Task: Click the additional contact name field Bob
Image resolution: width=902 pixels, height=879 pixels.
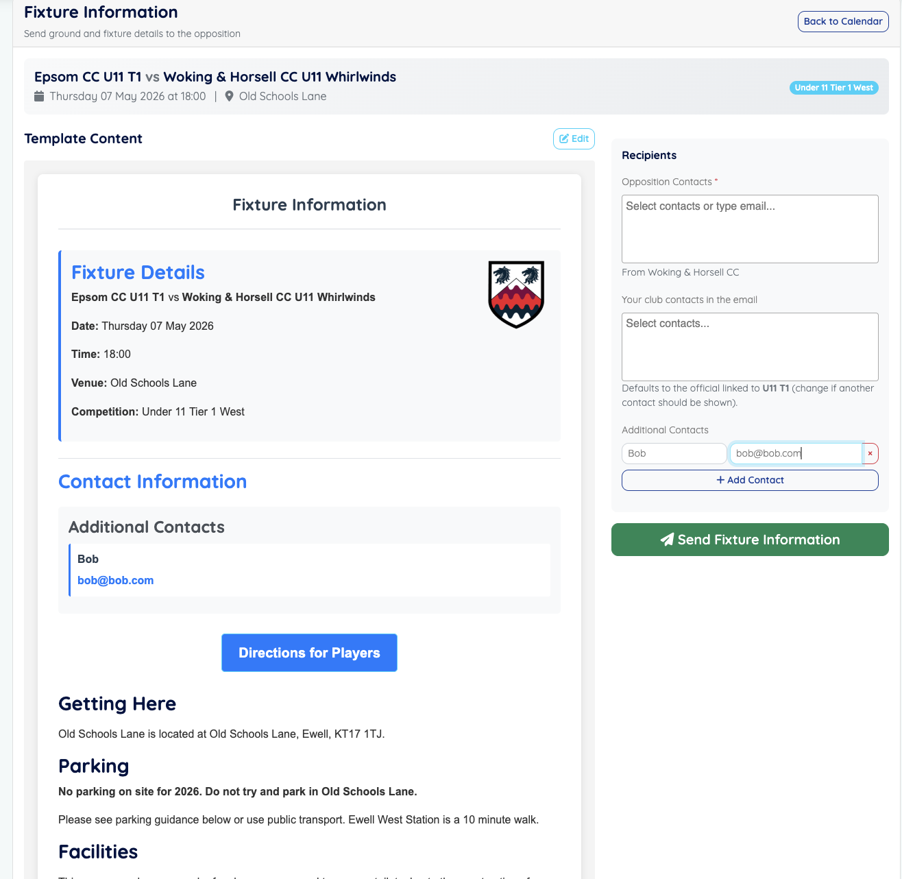Action: coord(674,453)
